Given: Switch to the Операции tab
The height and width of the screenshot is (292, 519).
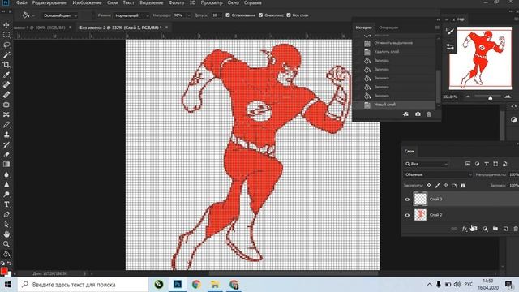Looking at the screenshot, I should pyautogui.click(x=388, y=28).
